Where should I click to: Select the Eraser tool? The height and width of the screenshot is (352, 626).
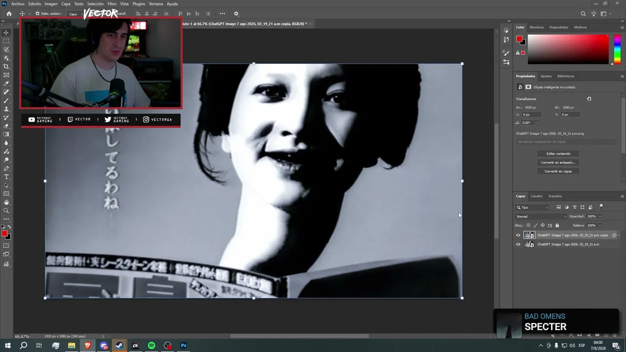pyautogui.click(x=6, y=126)
